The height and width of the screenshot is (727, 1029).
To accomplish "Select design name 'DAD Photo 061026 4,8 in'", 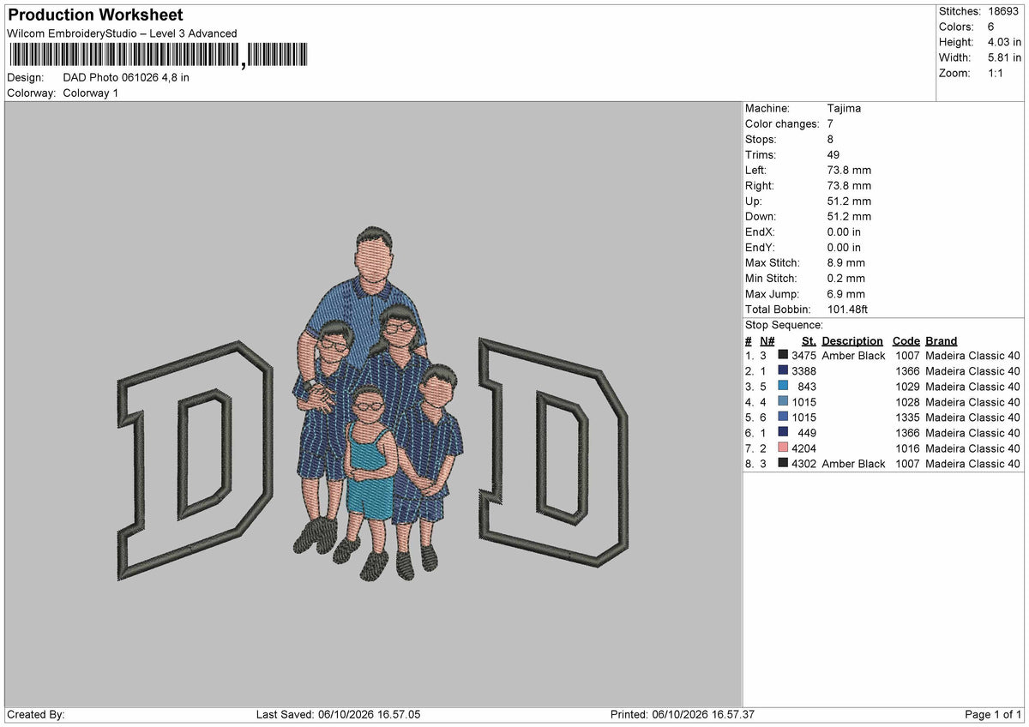I will (x=127, y=77).
